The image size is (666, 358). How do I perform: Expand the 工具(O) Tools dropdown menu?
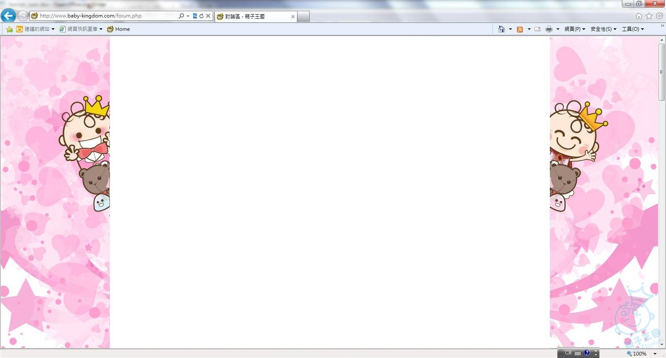tap(633, 29)
